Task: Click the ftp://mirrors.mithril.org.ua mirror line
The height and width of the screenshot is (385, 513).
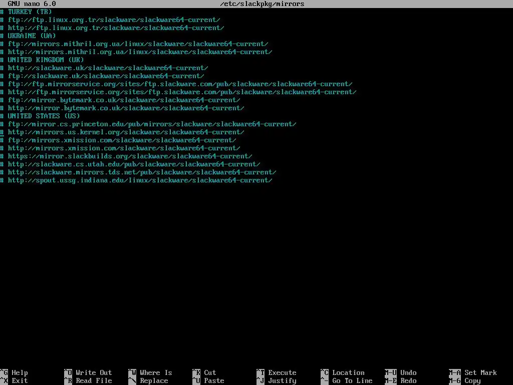Action: tap(134, 44)
